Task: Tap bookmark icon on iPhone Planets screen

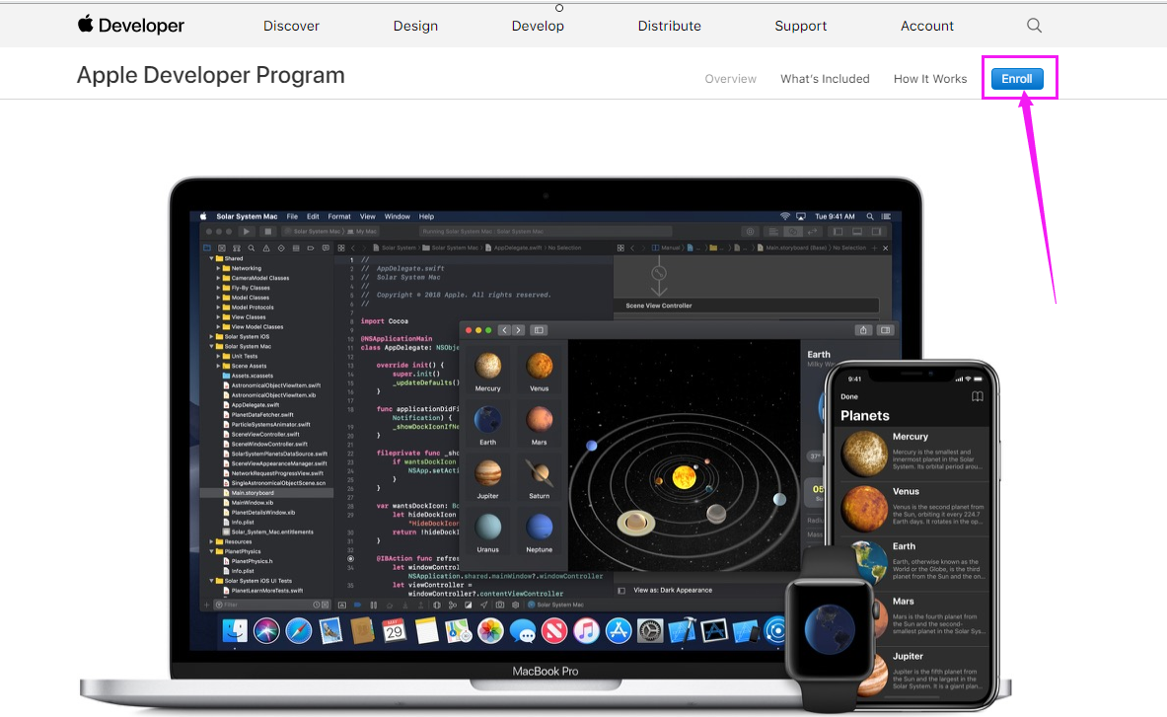Action: tap(978, 396)
